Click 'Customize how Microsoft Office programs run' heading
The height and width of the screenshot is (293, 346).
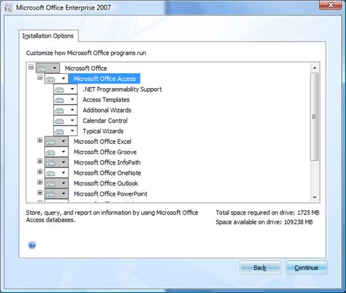(x=86, y=53)
